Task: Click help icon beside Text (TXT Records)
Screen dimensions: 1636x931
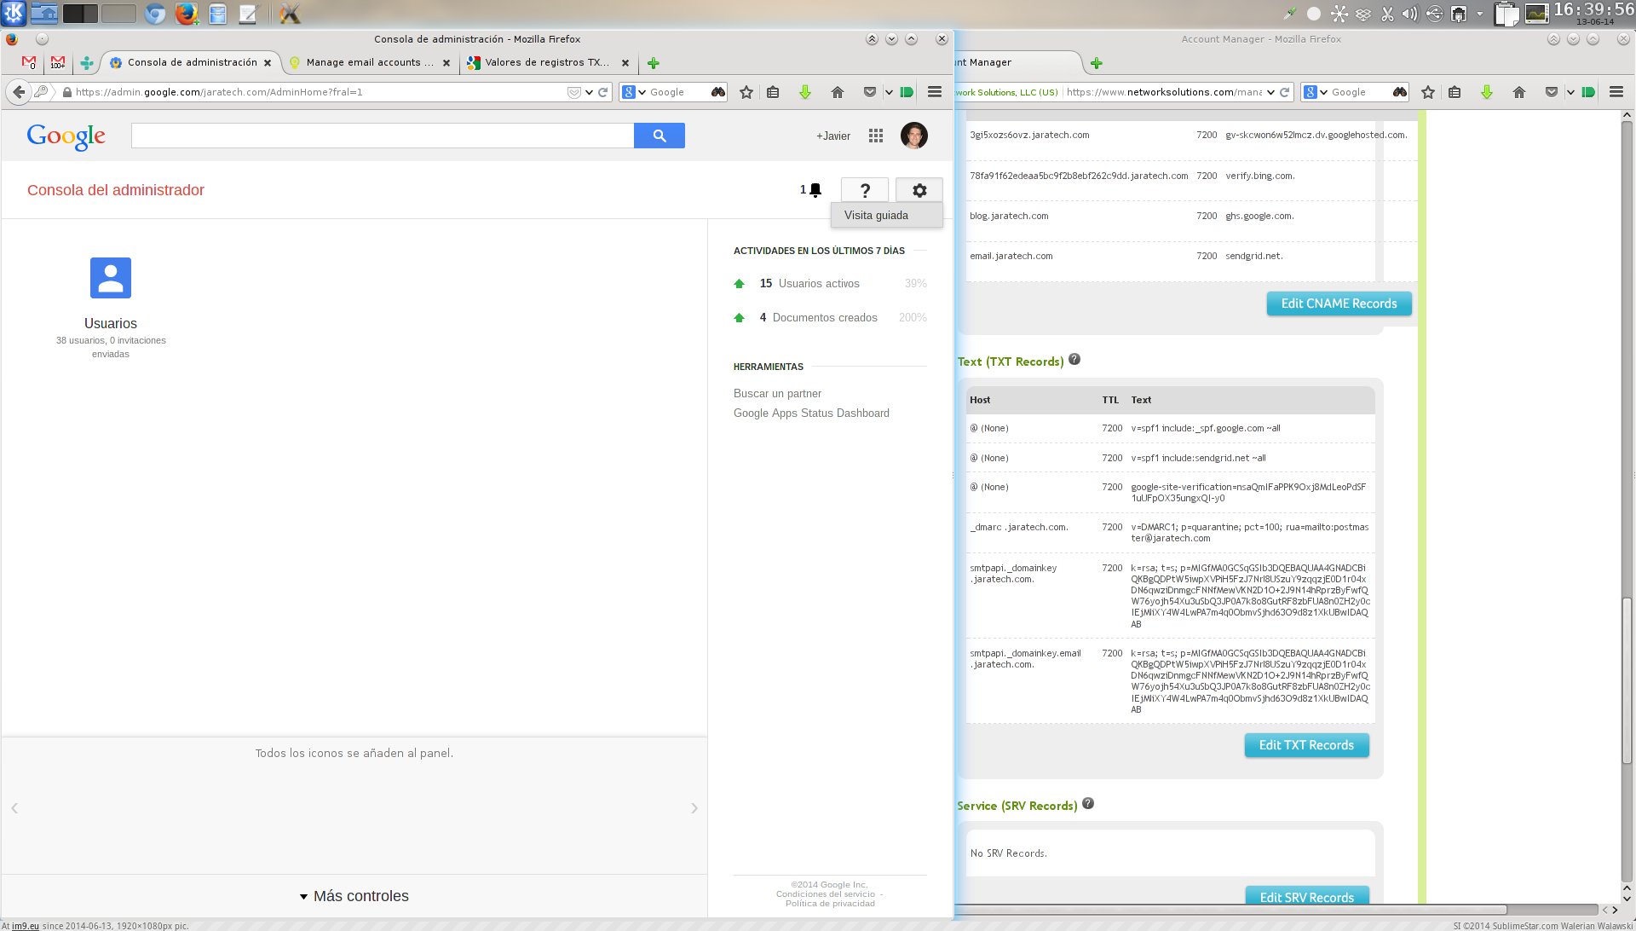Action: pyautogui.click(x=1074, y=360)
